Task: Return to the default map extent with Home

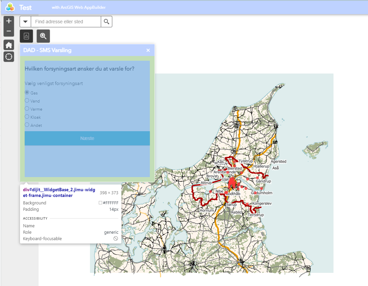Action: (8, 45)
